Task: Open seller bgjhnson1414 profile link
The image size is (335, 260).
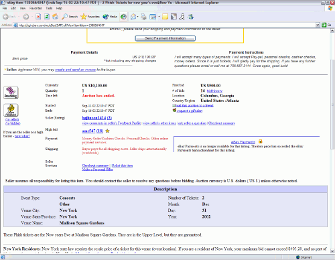Action: tap(94, 118)
